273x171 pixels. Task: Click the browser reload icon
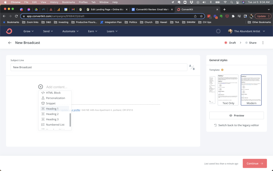pyautogui.click(x=16, y=16)
